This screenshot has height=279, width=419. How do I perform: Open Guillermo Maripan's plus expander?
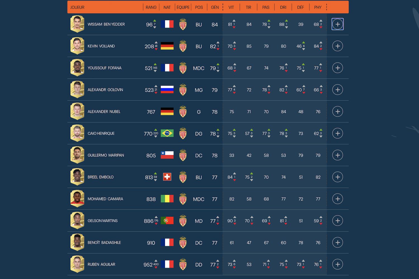click(337, 155)
